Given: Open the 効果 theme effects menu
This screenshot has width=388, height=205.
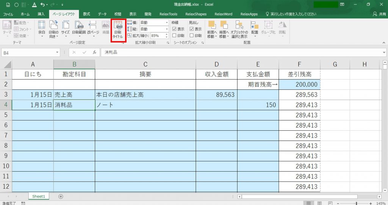Looking at the screenshot, I should (x=21, y=36).
